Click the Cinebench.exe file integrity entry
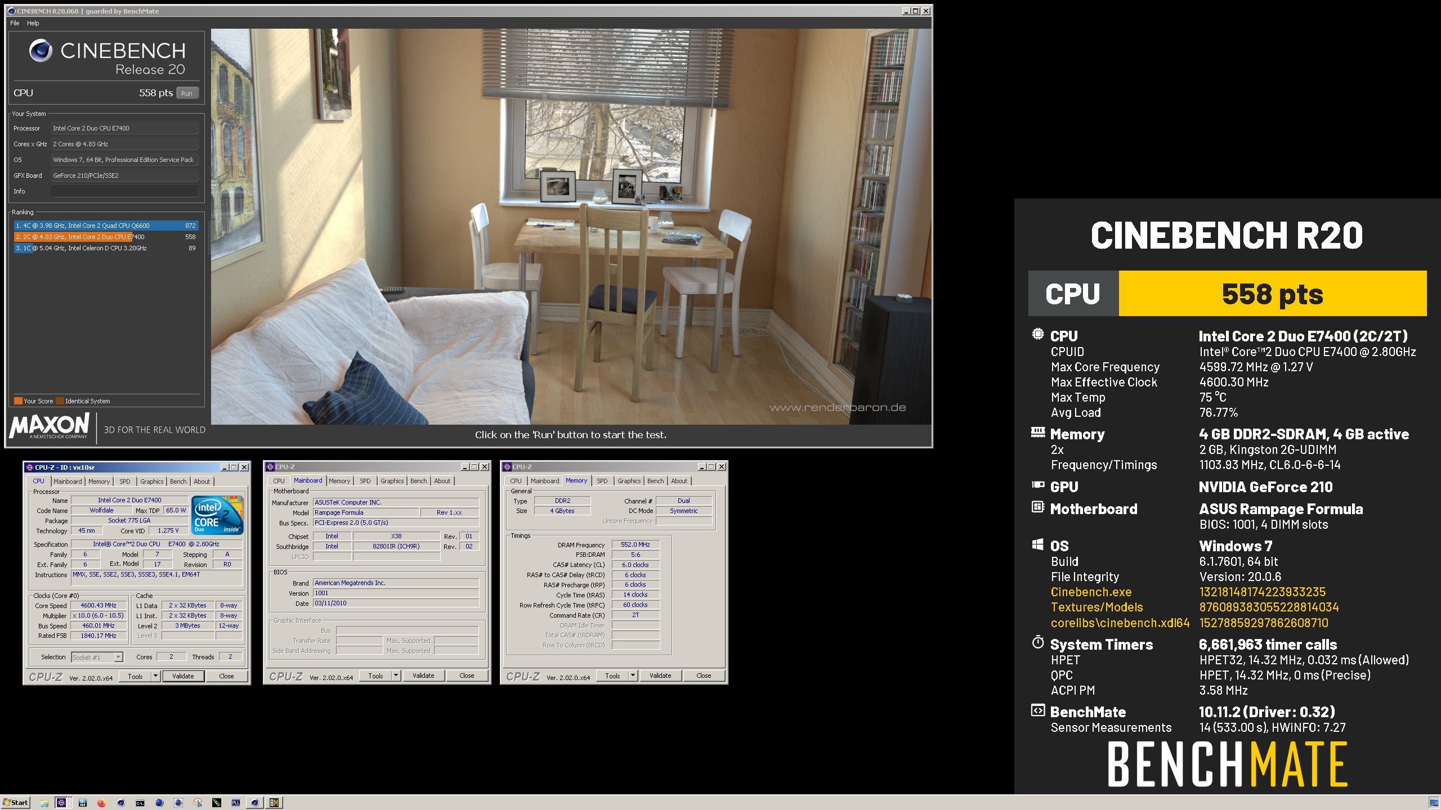Screen dimensions: 1441x810 tap(1091, 592)
